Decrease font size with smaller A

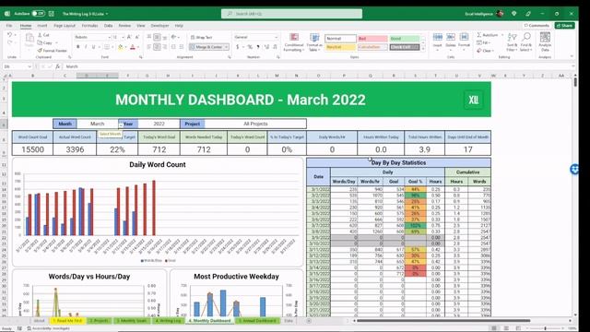137,37
